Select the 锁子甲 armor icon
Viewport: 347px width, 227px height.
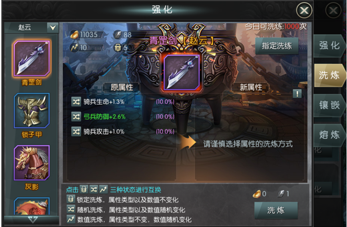[32, 111]
